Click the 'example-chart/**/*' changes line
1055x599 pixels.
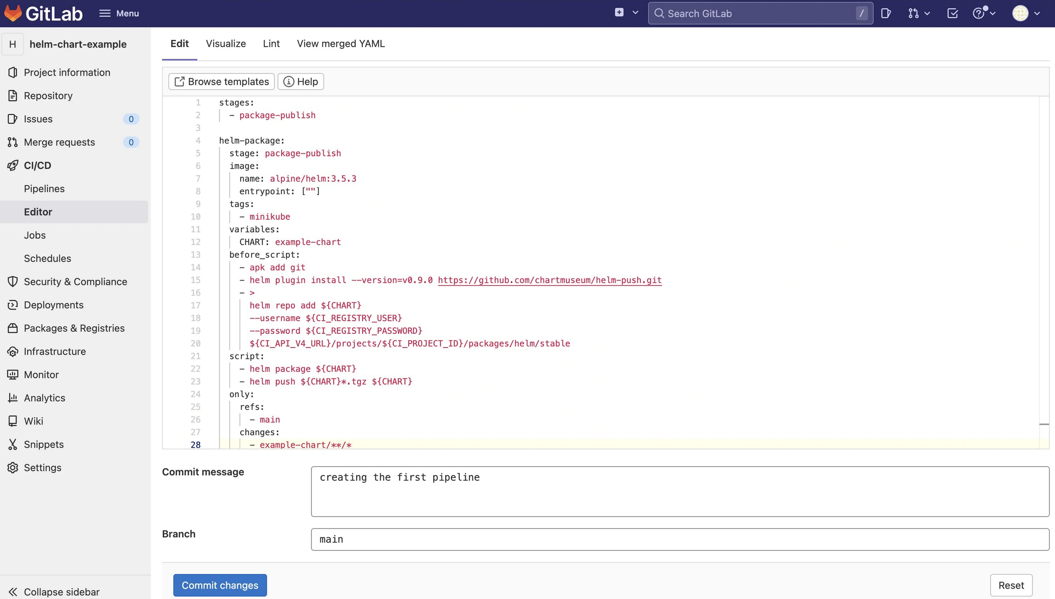(x=306, y=444)
